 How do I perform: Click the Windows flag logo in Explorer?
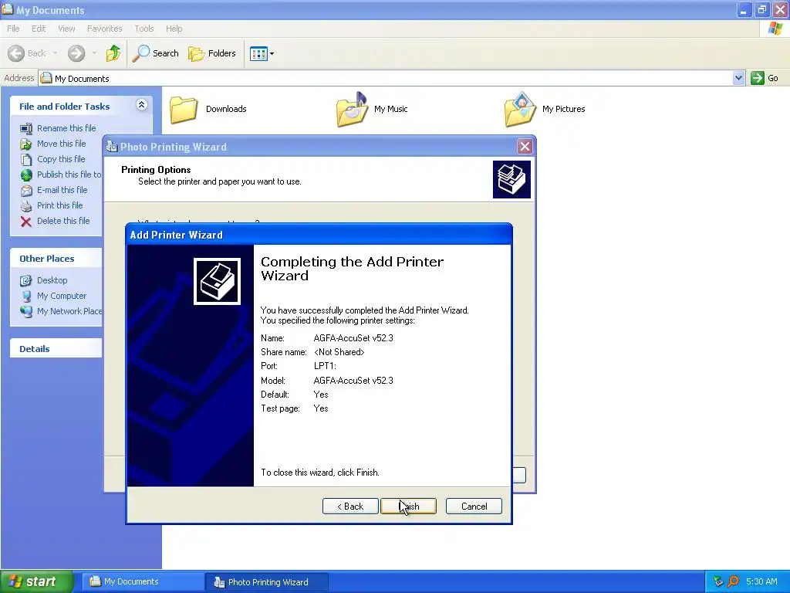(x=775, y=29)
